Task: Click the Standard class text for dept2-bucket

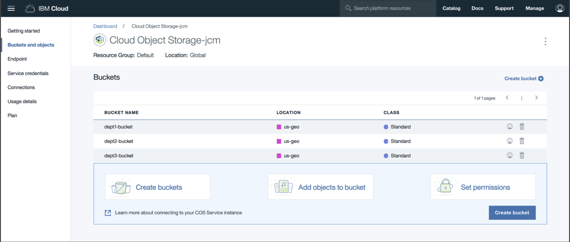Action: pos(400,141)
